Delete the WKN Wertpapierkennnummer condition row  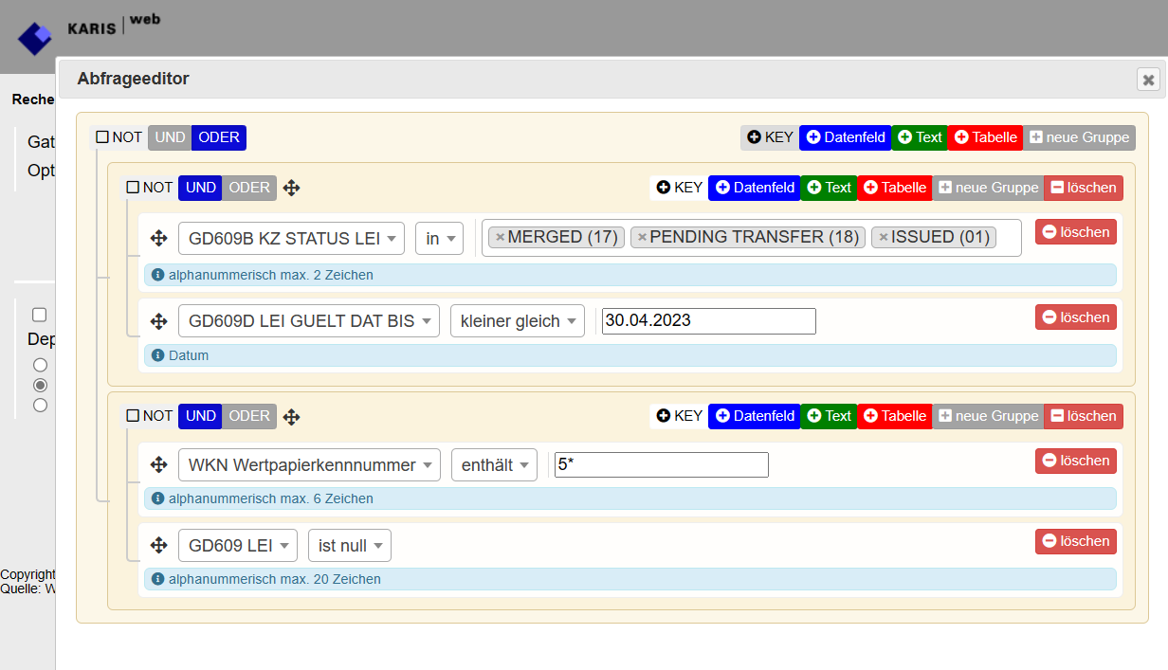pos(1075,461)
